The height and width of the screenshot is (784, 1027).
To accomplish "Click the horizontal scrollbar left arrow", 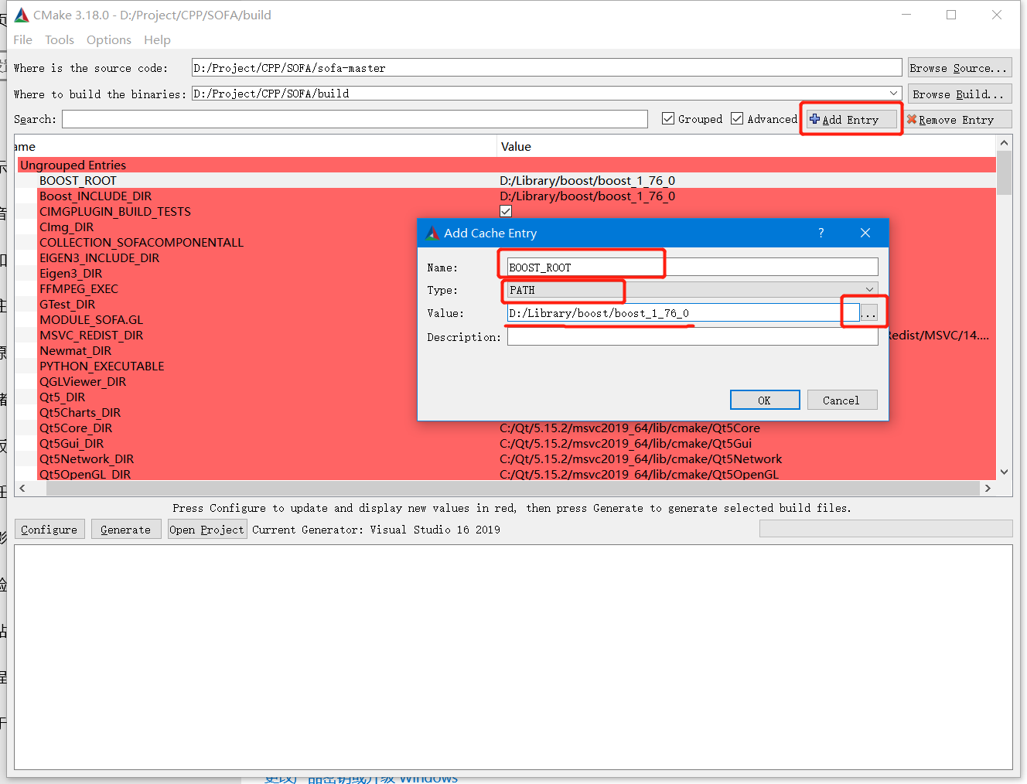I will tap(22, 488).
